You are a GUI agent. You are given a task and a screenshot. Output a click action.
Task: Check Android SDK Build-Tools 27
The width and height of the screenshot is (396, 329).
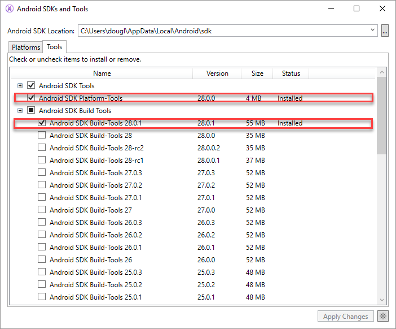42,210
